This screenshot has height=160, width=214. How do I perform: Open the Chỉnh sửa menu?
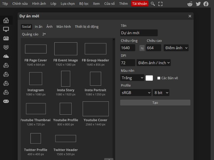(20, 4)
